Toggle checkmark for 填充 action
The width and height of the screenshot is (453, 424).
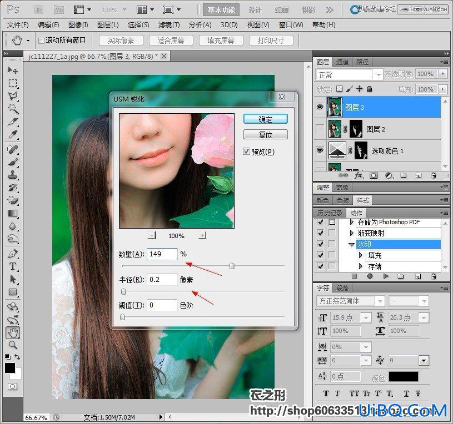(320, 255)
